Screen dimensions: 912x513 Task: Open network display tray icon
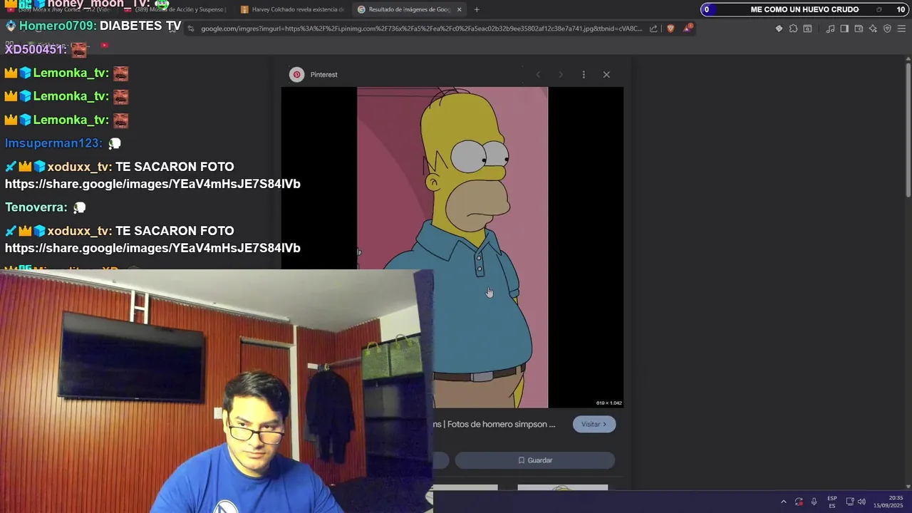tap(850, 502)
